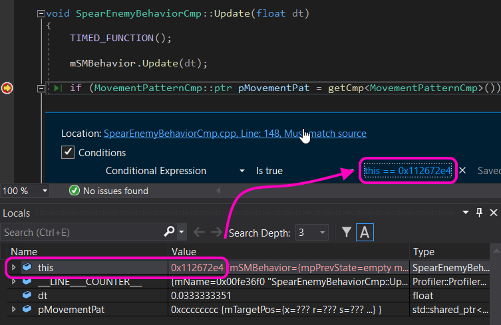This screenshot has width=501, height=325.
Task: Open the Search Depth dropdown
Action: (x=322, y=233)
